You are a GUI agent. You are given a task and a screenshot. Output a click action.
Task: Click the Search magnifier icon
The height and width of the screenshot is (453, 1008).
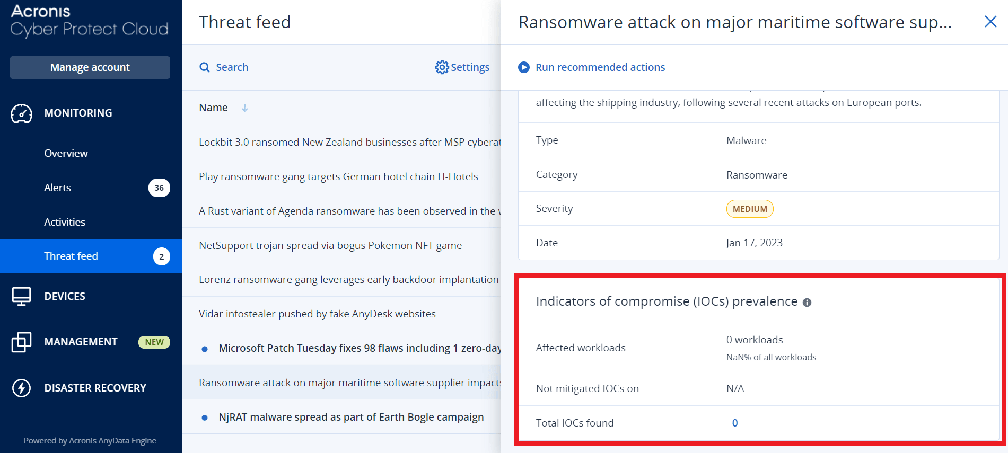tap(205, 67)
